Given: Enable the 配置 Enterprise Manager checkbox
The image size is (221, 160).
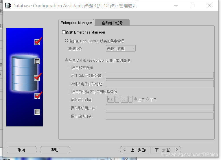Looking at the screenshot, I should click(x=64, y=32).
